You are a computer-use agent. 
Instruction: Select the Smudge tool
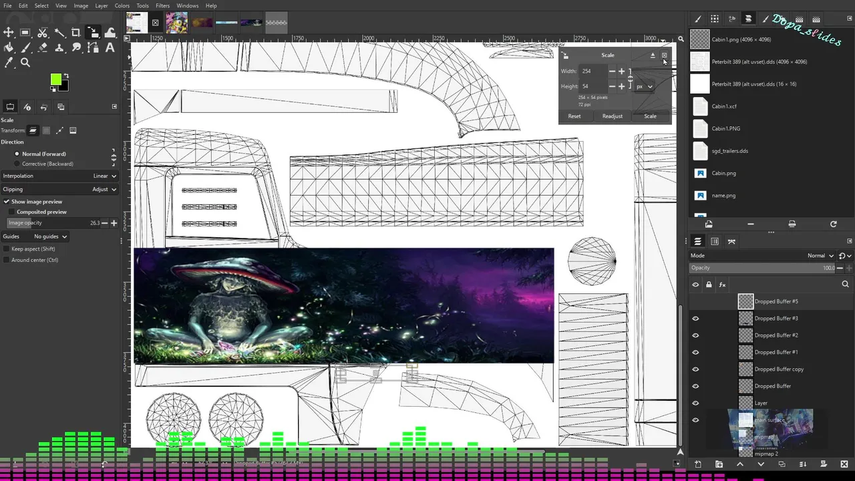(x=76, y=47)
